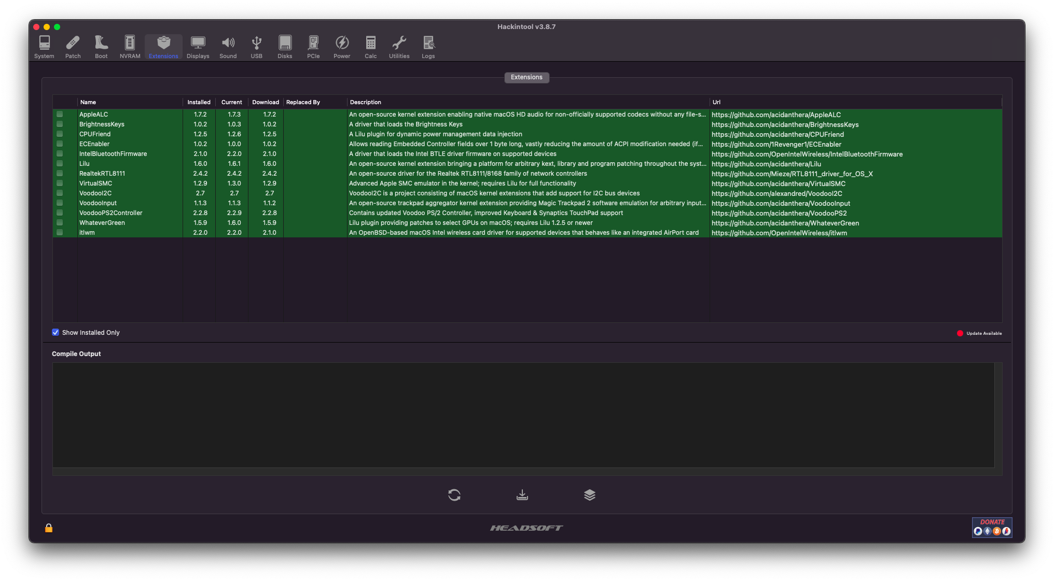
Task: Click the compile extensions stack icon
Action: pos(590,495)
